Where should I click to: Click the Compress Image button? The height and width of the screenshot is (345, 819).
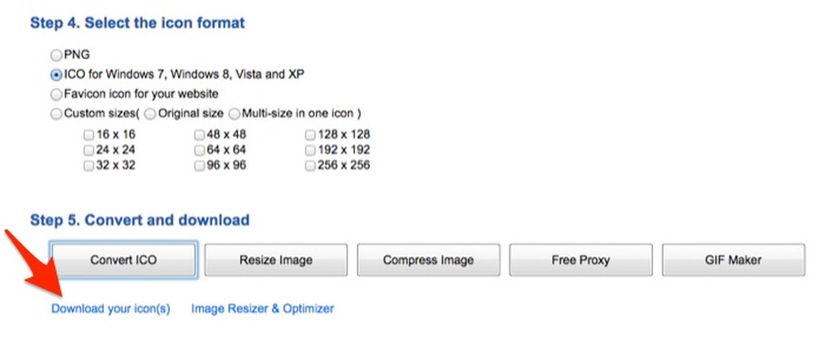click(428, 259)
